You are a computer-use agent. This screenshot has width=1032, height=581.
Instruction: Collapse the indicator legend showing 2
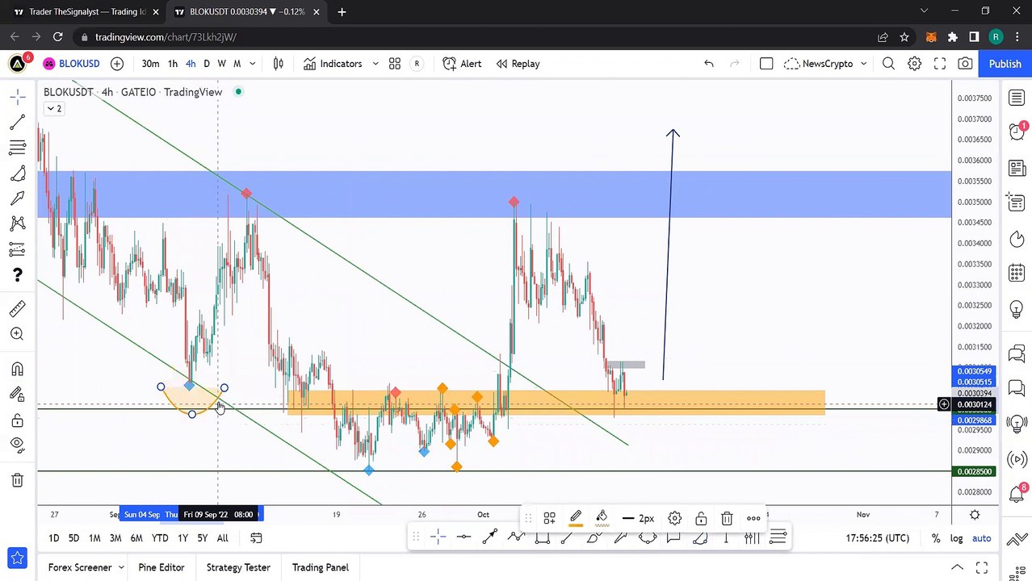[54, 108]
